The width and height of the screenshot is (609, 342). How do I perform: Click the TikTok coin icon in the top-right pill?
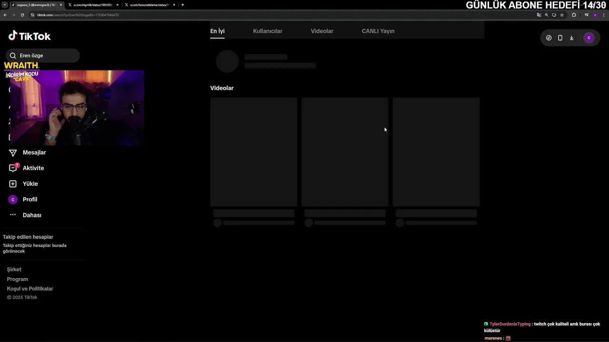tap(549, 38)
